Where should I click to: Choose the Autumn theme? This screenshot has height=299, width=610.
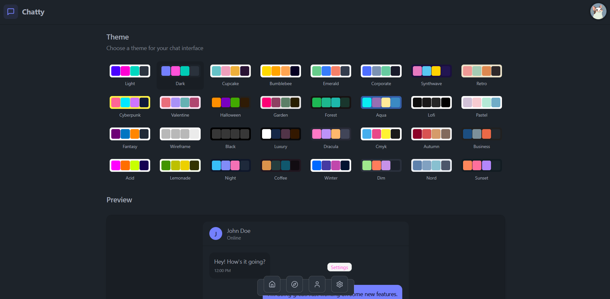(x=432, y=138)
